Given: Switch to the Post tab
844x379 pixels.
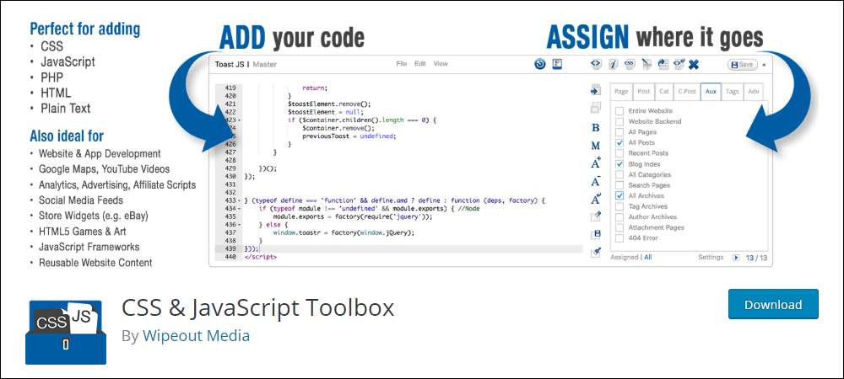Looking at the screenshot, I should [644, 92].
